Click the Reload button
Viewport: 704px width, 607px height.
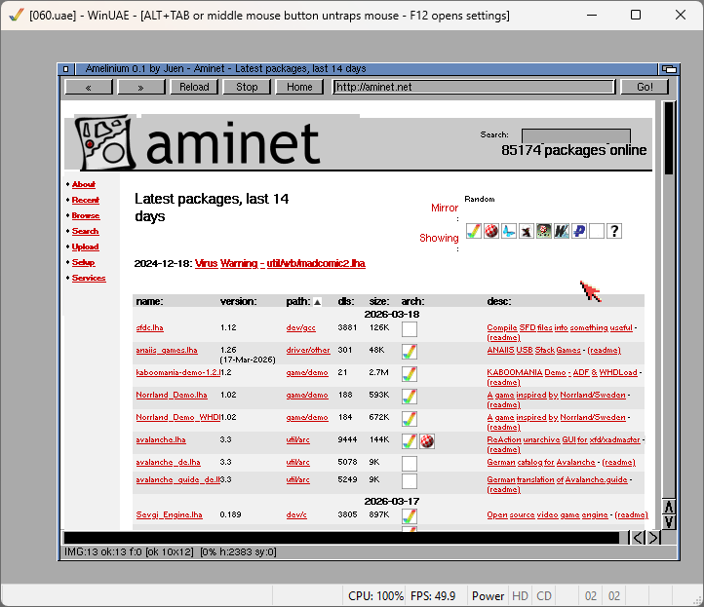coord(194,87)
